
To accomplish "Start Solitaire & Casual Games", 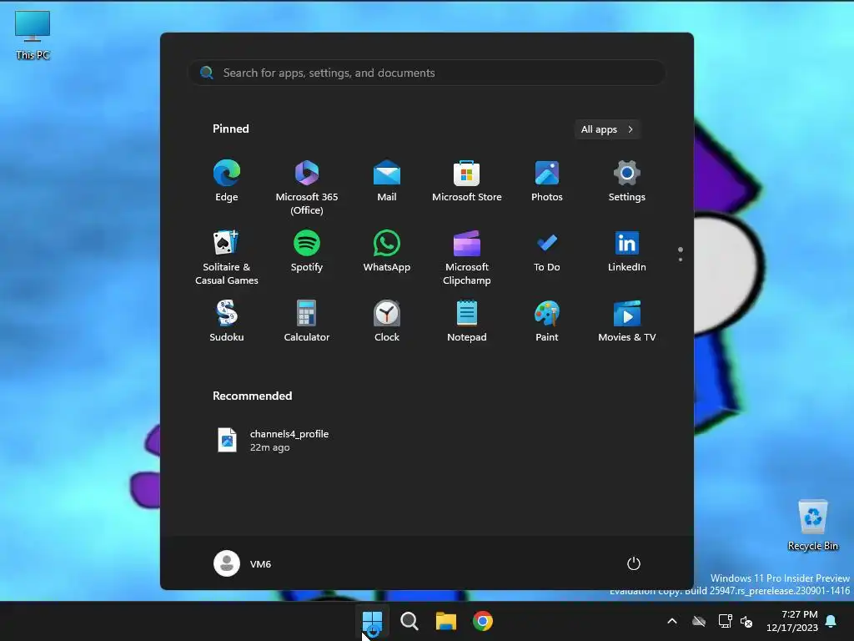I will pos(227,258).
